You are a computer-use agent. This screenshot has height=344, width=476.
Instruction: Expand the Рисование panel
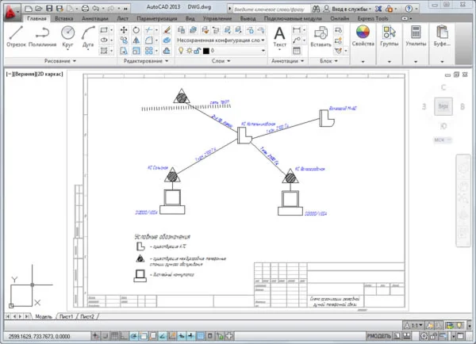coord(60,61)
